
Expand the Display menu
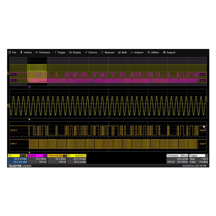click(x=75, y=52)
